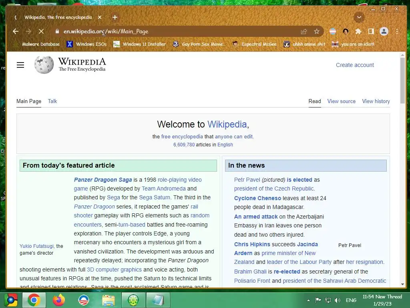The image size is (410, 308).
Task: Open Windows ISOs bookmark
Action: click(x=87, y=44)
